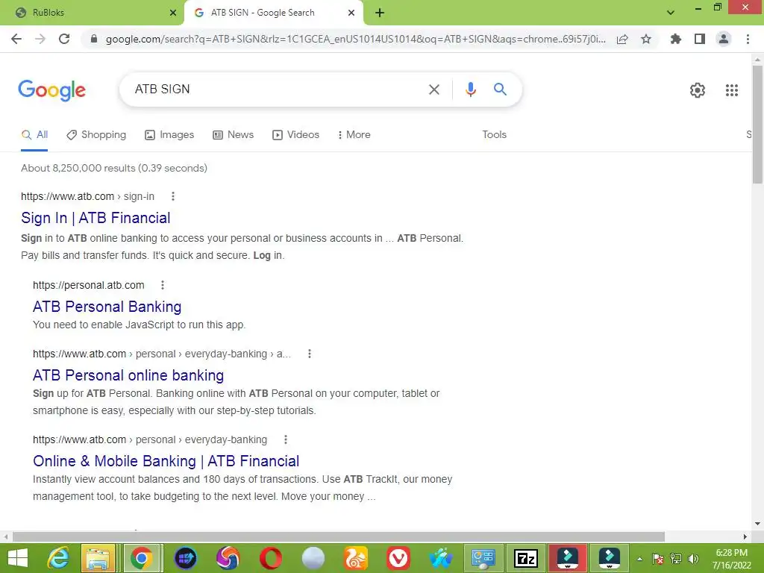
Task: Open ATB Personal online banking result
Action: [x=128, y=375]
